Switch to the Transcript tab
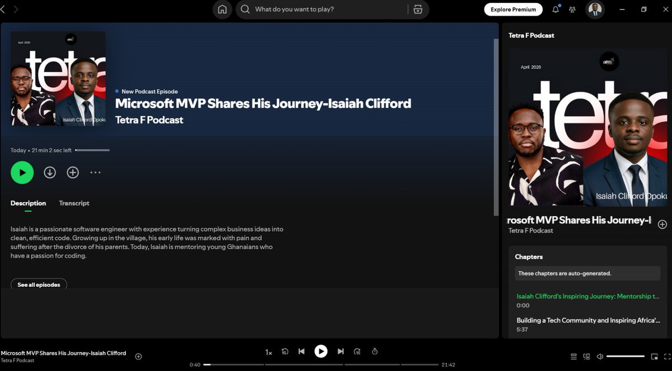The height and width of the screenshot is (371, 672). click(74, 203)
